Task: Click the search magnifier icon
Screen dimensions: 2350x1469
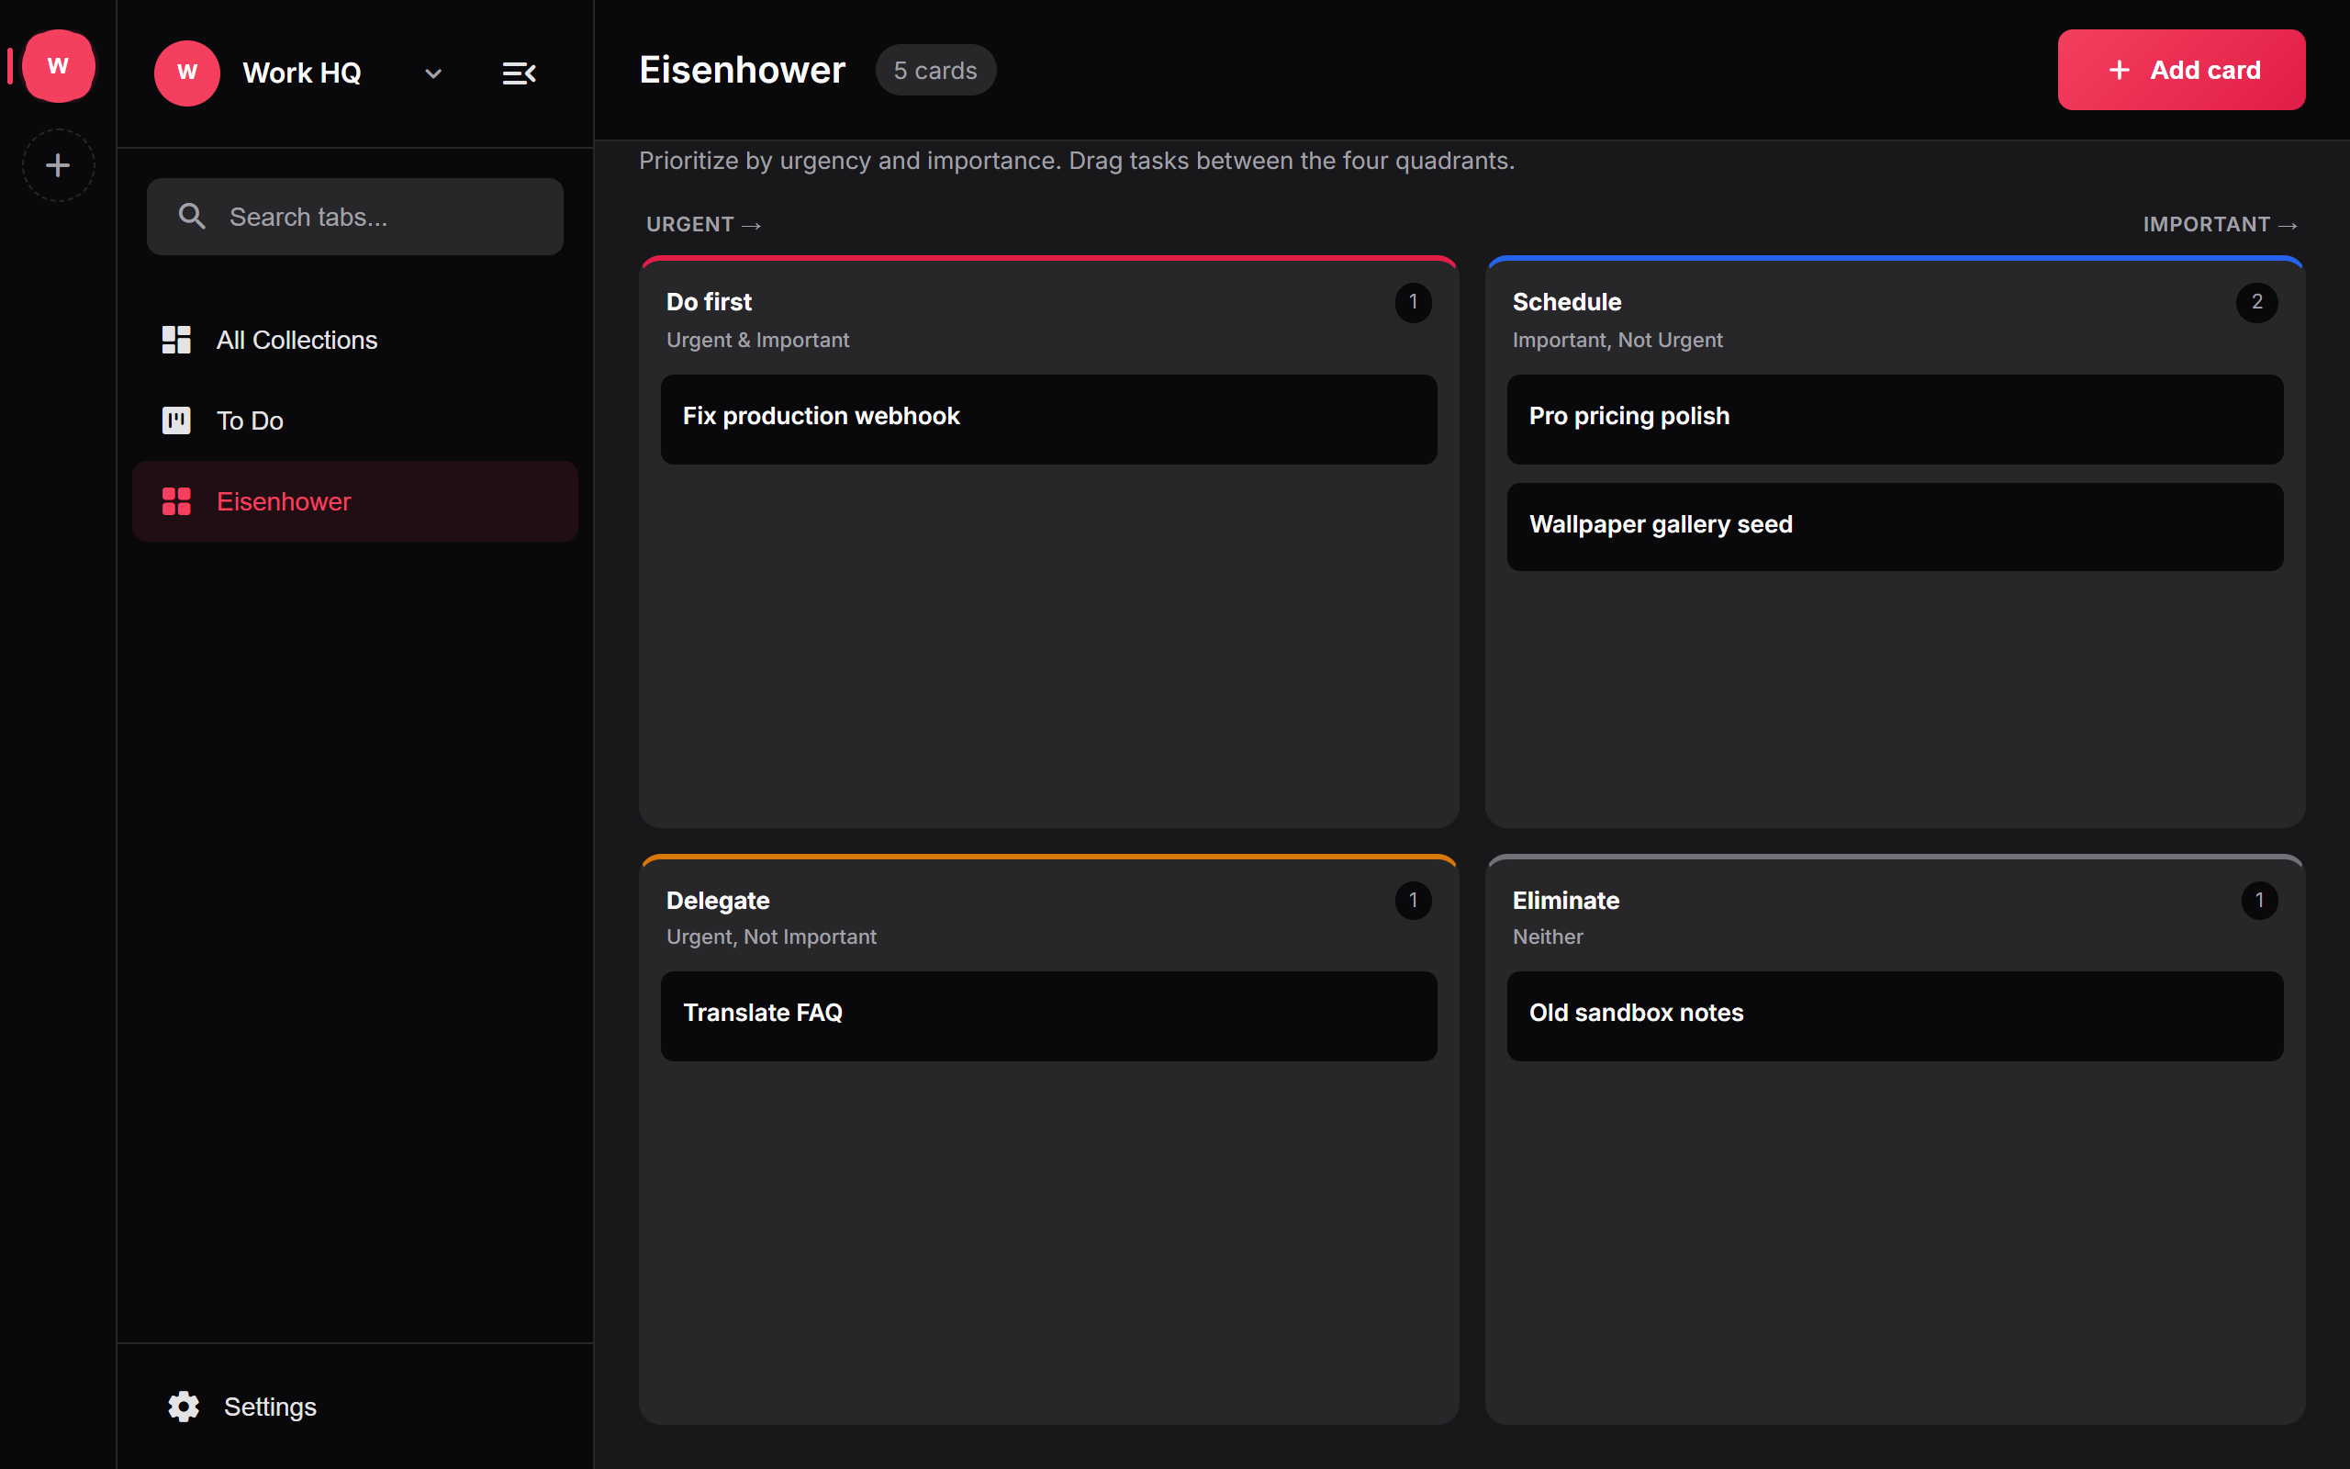Action: (192, 217)
